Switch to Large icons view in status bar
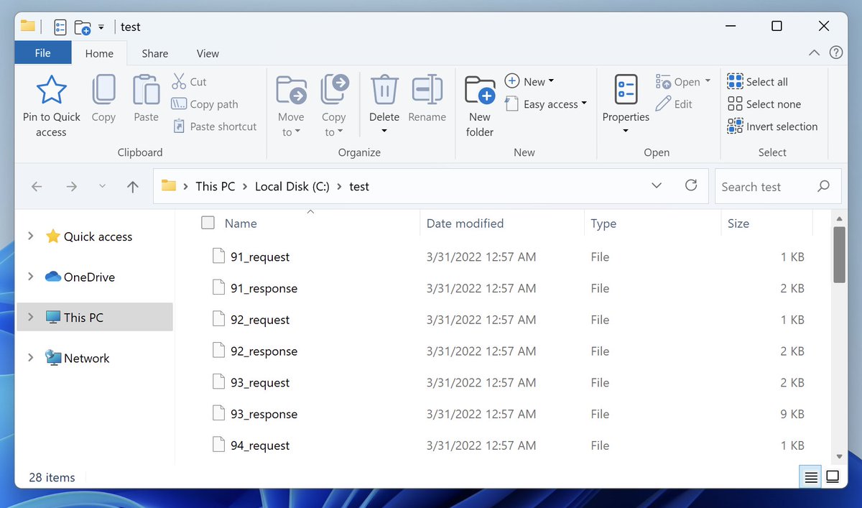 [x=833, y=477]
